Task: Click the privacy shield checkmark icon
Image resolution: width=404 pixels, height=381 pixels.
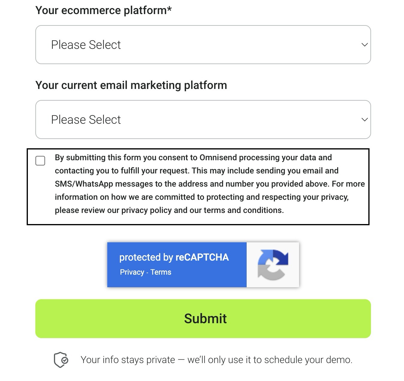Action: [61, 359]
